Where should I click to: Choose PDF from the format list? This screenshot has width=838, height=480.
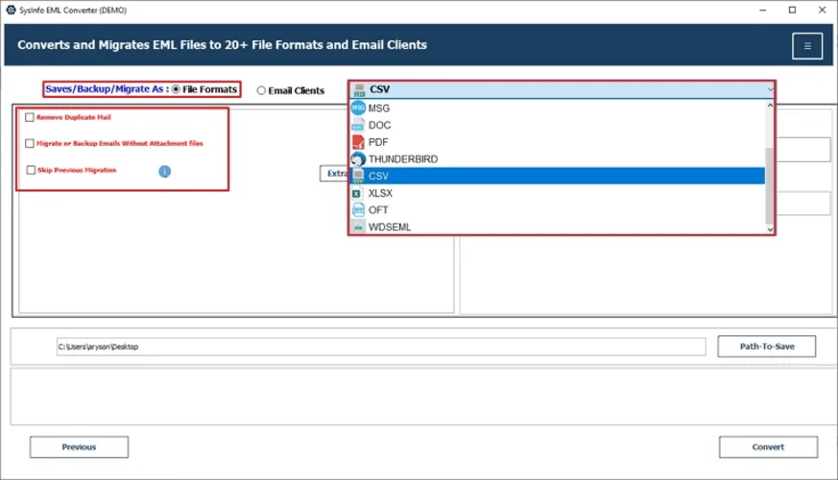pyautogui.click(x=558, y=142)
